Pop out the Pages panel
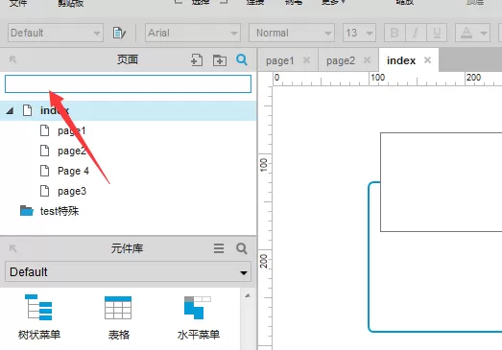 point(12,59)
